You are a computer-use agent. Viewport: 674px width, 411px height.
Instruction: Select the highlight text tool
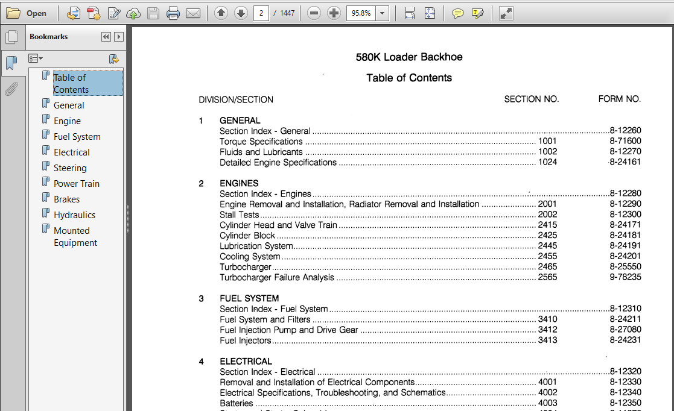(x=477, y=13)
